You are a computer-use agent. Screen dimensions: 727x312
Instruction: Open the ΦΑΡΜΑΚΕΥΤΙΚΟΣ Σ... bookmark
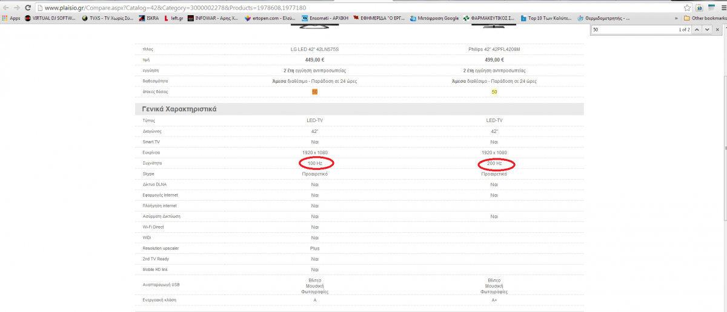tap(490, 18)
